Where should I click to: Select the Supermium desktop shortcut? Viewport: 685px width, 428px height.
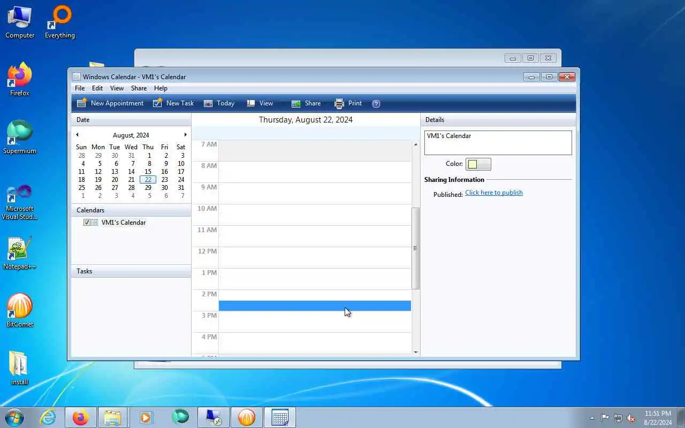pos(20,137)
